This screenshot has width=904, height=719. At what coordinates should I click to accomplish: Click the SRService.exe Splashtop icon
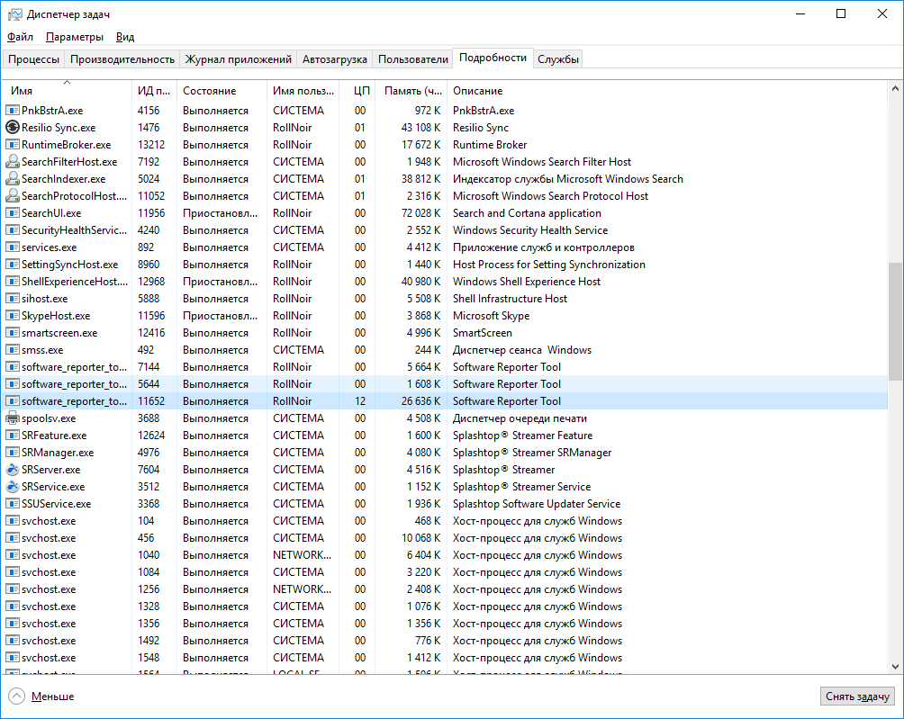click(12, 487)
